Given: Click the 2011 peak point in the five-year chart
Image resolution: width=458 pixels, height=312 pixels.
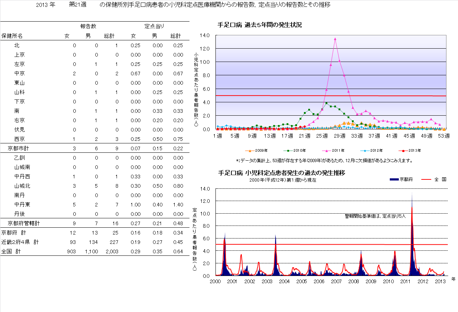Looking at the screenshot, I should 335,39.
